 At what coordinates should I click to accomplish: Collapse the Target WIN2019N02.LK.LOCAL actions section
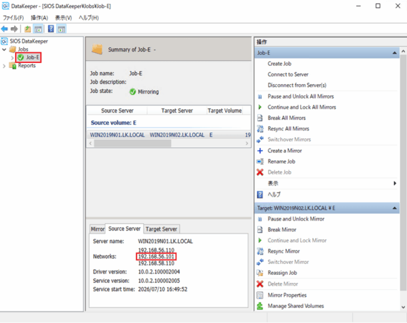(395, 208)
